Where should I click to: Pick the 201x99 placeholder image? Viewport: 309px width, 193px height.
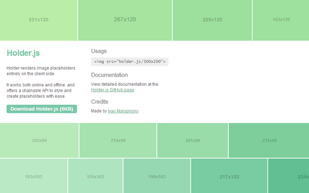(193, 140)
